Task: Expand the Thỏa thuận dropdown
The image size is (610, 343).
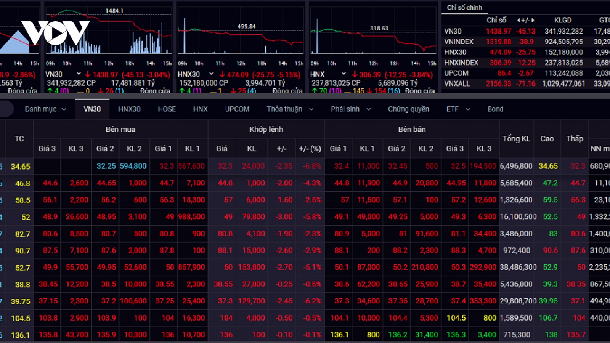Action: point(290,109)
